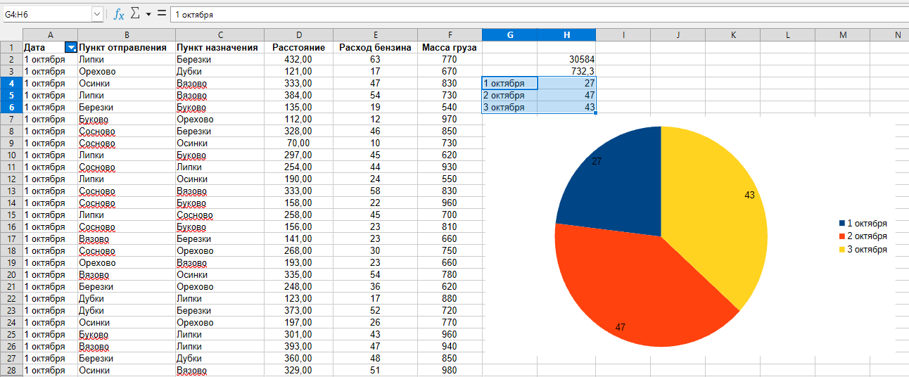Click the Select All corner box of the sheet
909x377 pixels.
click(x=11, y=35)
